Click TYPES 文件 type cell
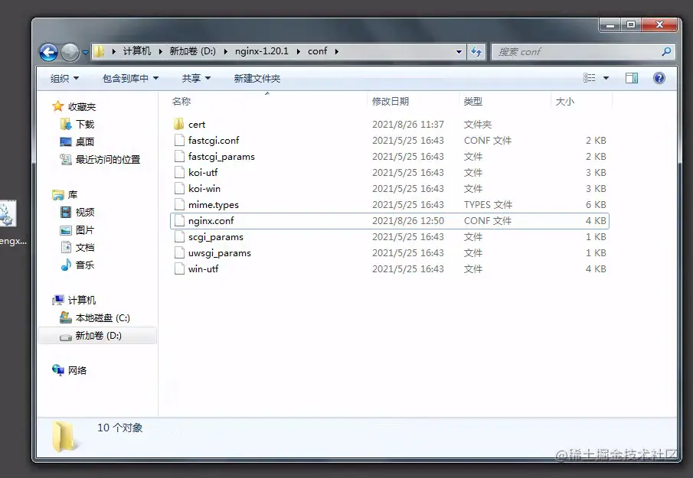The width and height of the screenshot is (693, 478). coord(488,205)
